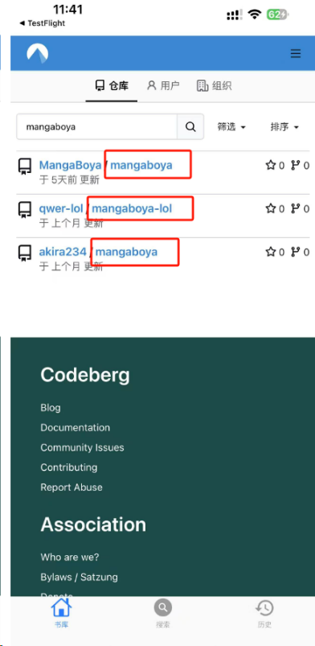The width and height of the screenshot is (315, 646).
Task: Open the mangaboya-lol repository link
Action: (132, 208)
